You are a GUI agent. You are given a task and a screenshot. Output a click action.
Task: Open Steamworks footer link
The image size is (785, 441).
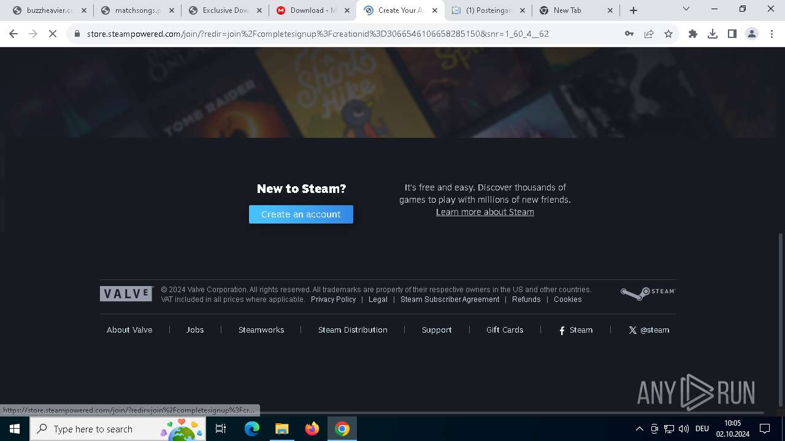261,330
